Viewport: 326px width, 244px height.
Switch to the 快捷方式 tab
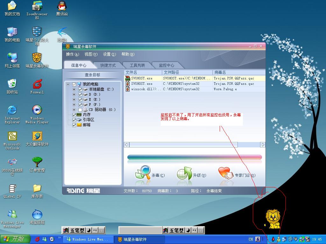pyautogui.click(x=108, y=65)
